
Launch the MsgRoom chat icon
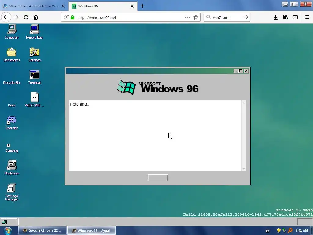pyautogui.click(x=11, y=167)
